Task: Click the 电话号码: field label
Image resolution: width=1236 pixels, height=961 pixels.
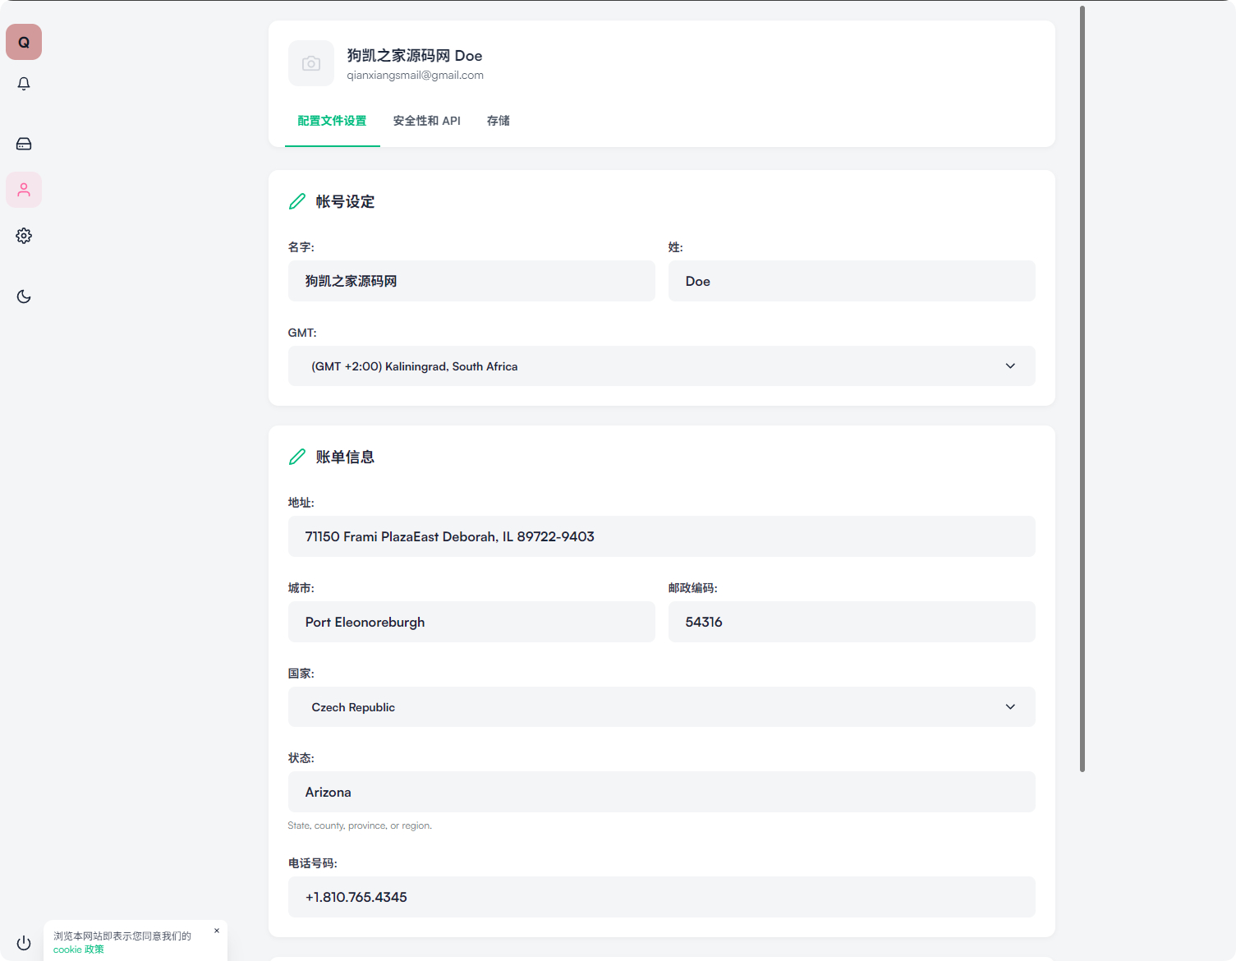Action: click(x=313, y=863)
